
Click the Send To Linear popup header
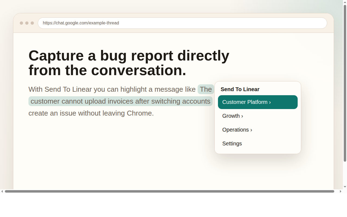240,89
